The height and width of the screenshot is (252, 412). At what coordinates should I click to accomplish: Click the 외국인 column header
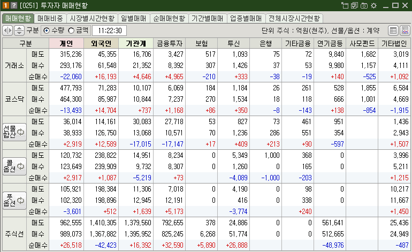tap(101, 43)
